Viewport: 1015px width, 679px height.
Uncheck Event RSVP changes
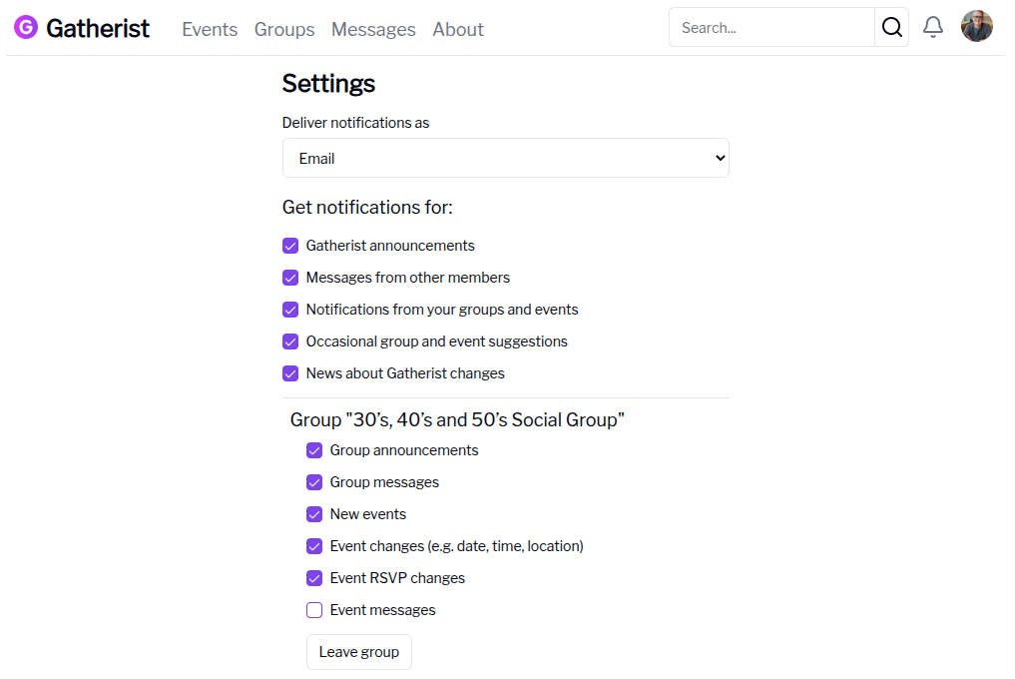tap(314, 578)
